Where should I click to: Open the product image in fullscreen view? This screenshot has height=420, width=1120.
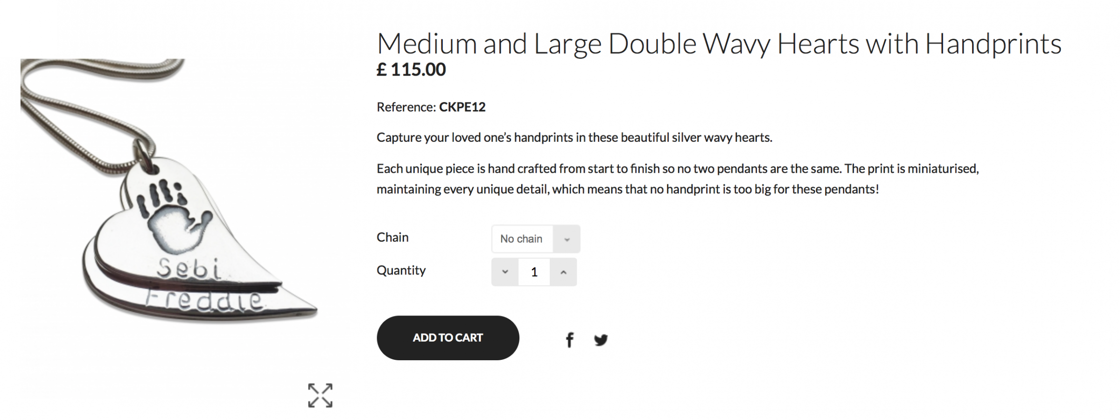320,395
